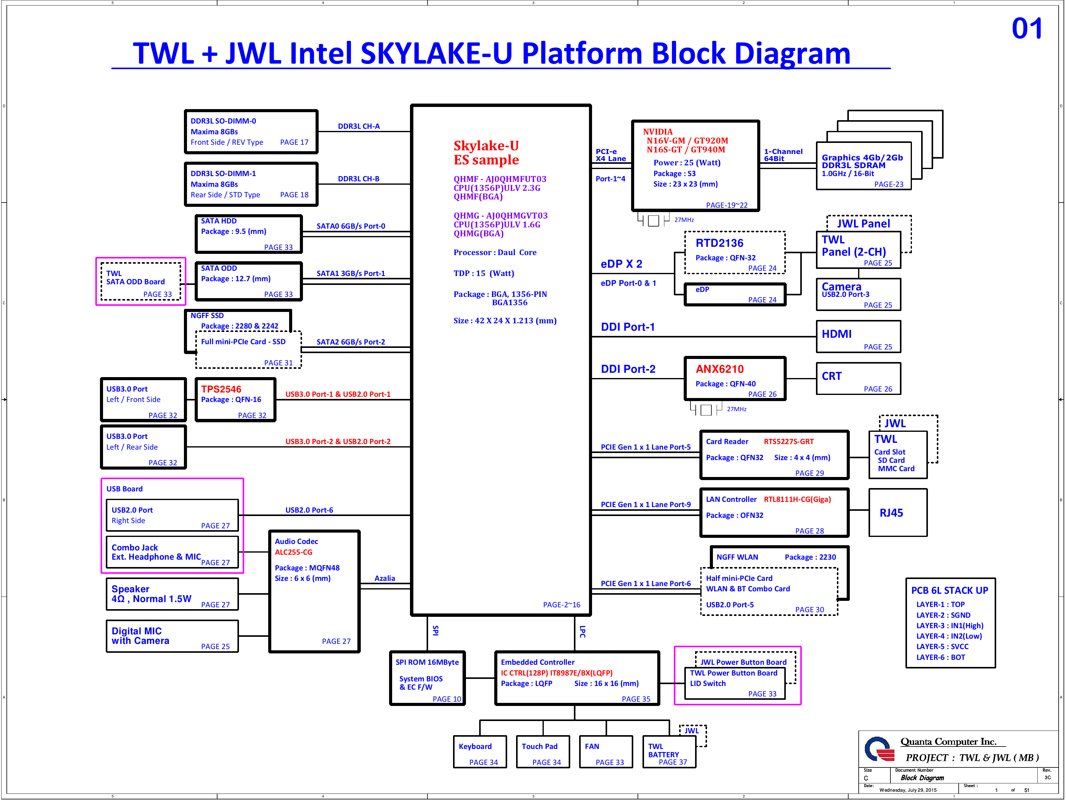
Task: Click 'ALC255-CG' part number
Action: [293, 552]
